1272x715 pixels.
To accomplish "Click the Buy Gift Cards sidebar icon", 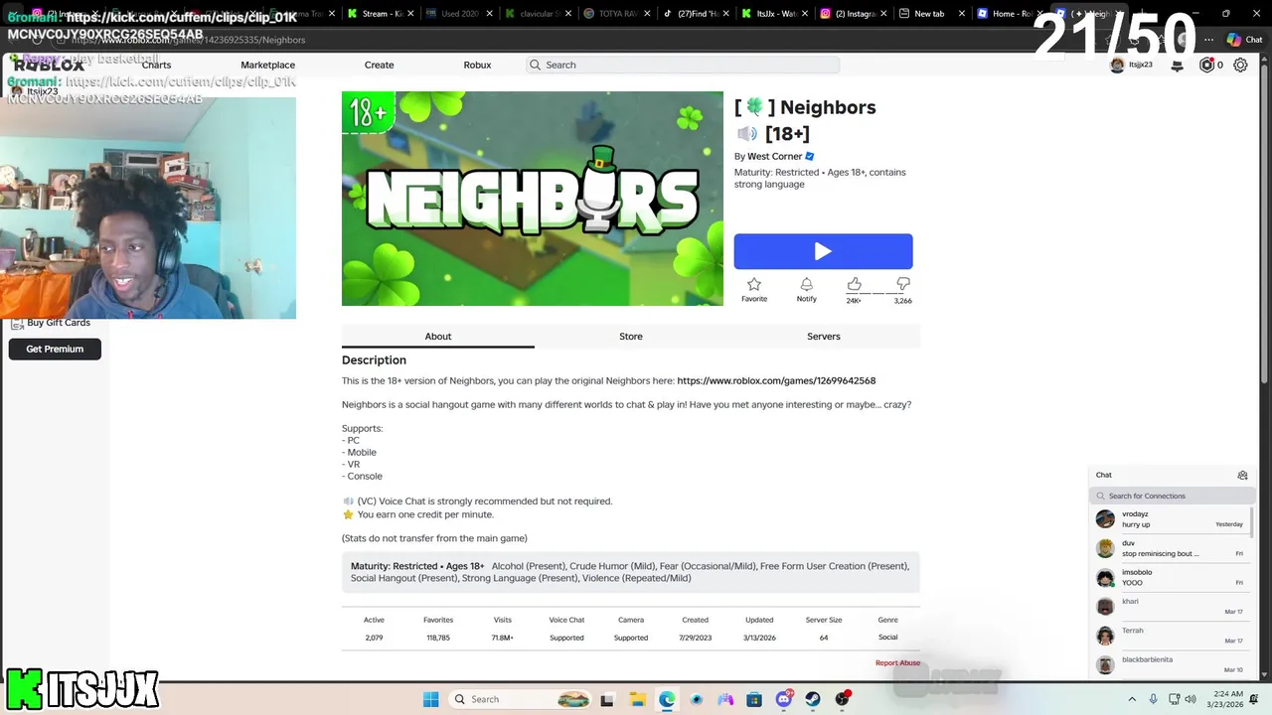I will click(17, 323).
